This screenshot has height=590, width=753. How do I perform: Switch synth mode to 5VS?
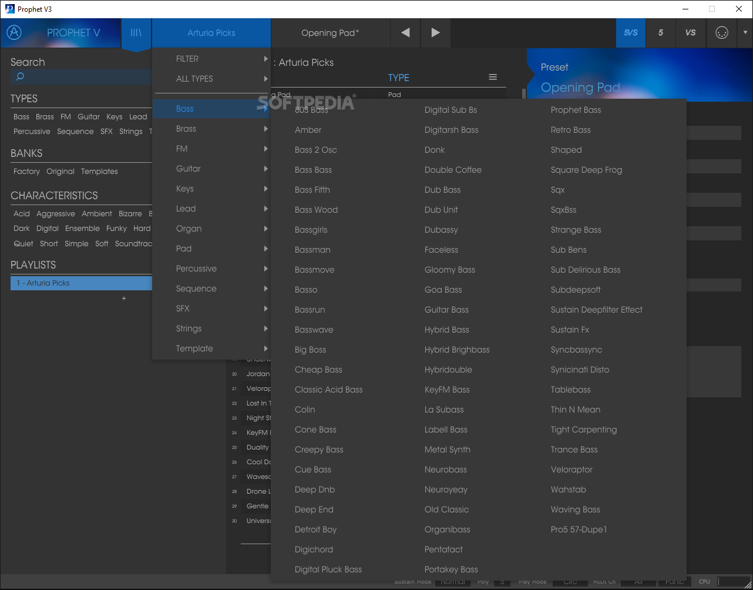(631, 33)
